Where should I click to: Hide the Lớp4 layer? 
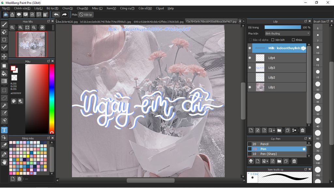pyautogui.click(x=250, y=58)
